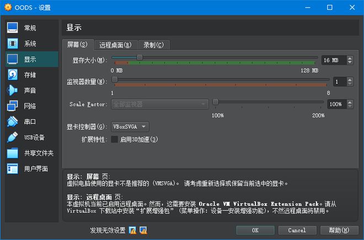Click the second invalid settings warning icon
Viewport: 364px width, 240px height.
(143, 230)
